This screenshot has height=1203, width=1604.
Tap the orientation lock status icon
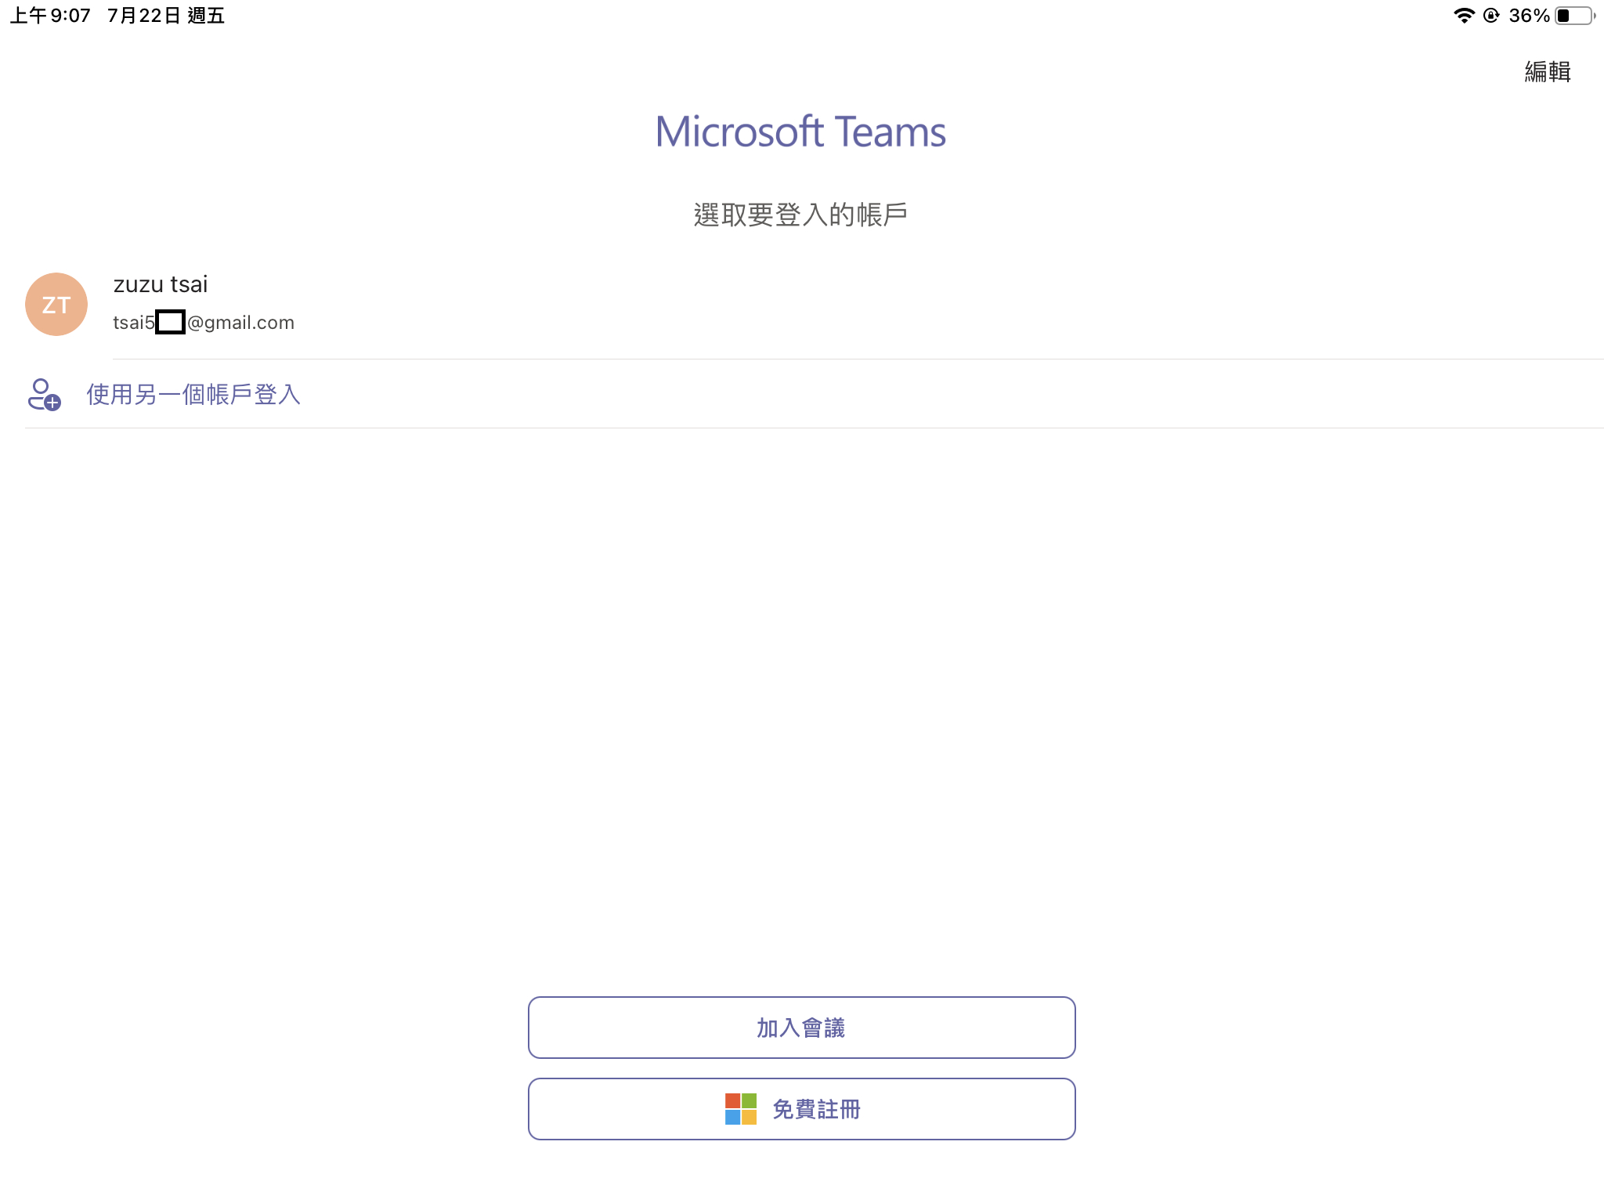pyautogui.click(x=1491, y=16)
